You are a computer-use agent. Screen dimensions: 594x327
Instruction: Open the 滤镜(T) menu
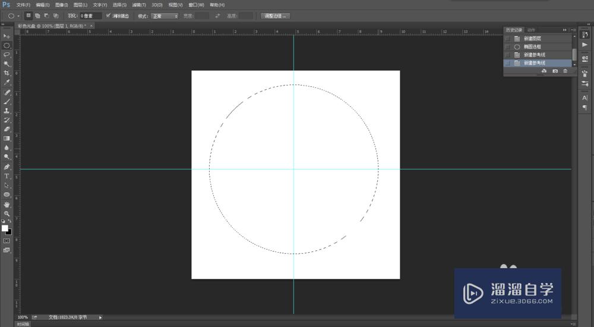tap(140, 5)
